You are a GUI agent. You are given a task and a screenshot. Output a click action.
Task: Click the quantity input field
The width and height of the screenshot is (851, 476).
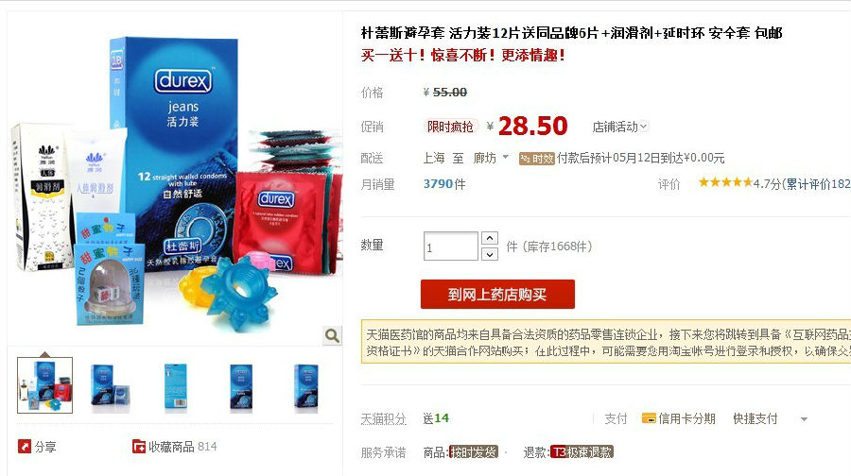click(x=450, y=246)
